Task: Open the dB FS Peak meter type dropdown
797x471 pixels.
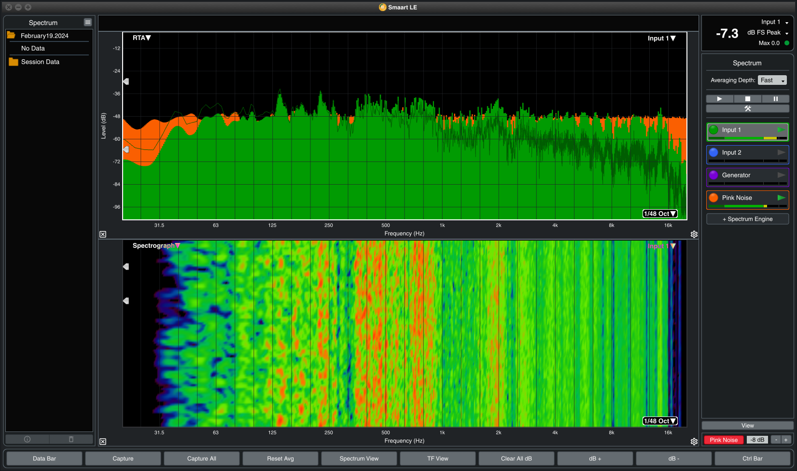Action: click(x=768, y=33)
